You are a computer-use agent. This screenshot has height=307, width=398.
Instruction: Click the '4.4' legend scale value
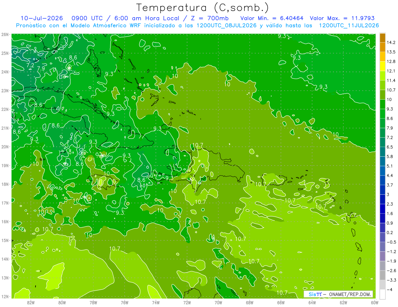pos(390,176)
